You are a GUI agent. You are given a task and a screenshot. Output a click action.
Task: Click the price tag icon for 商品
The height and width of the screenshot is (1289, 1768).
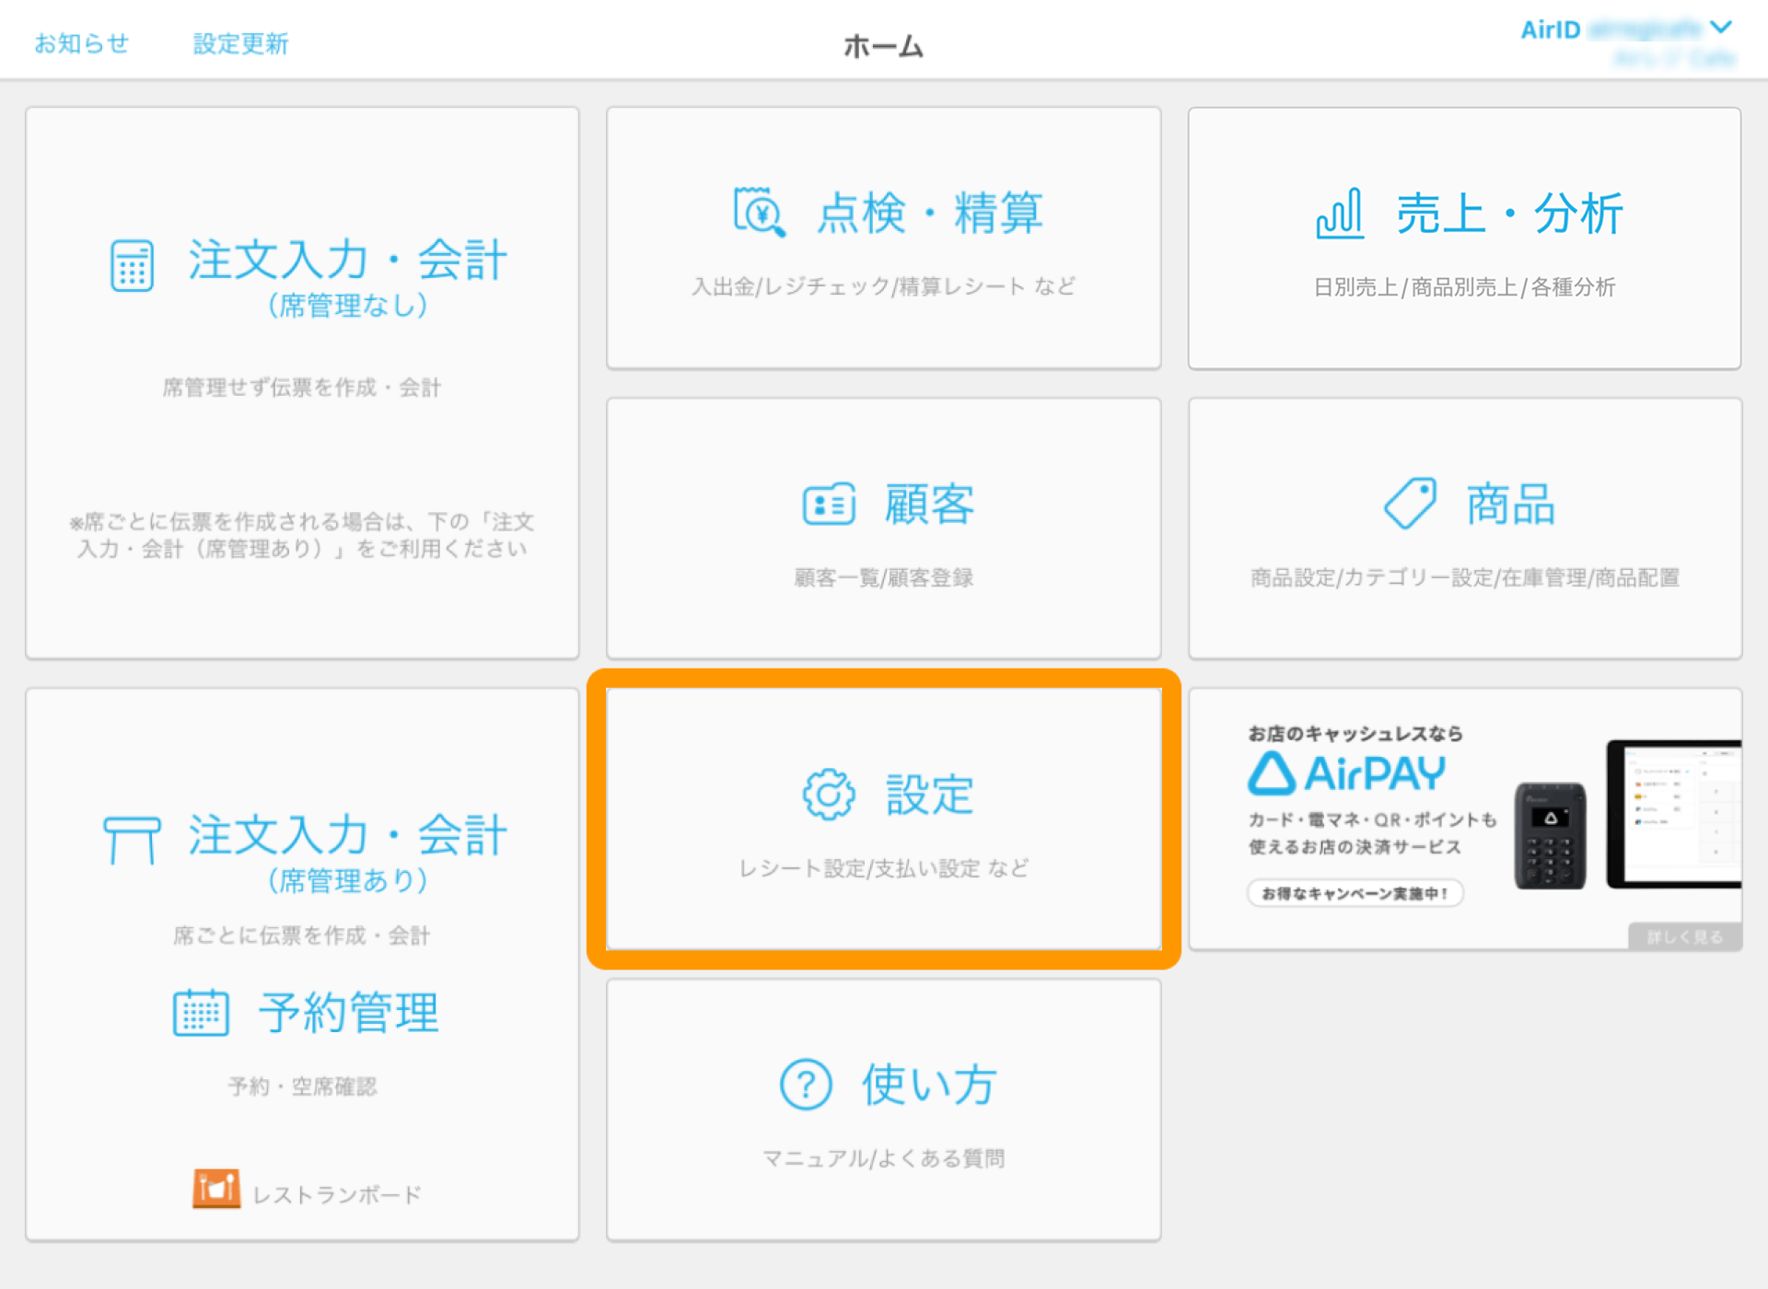pyautogui.click(x=1410, y=503)
